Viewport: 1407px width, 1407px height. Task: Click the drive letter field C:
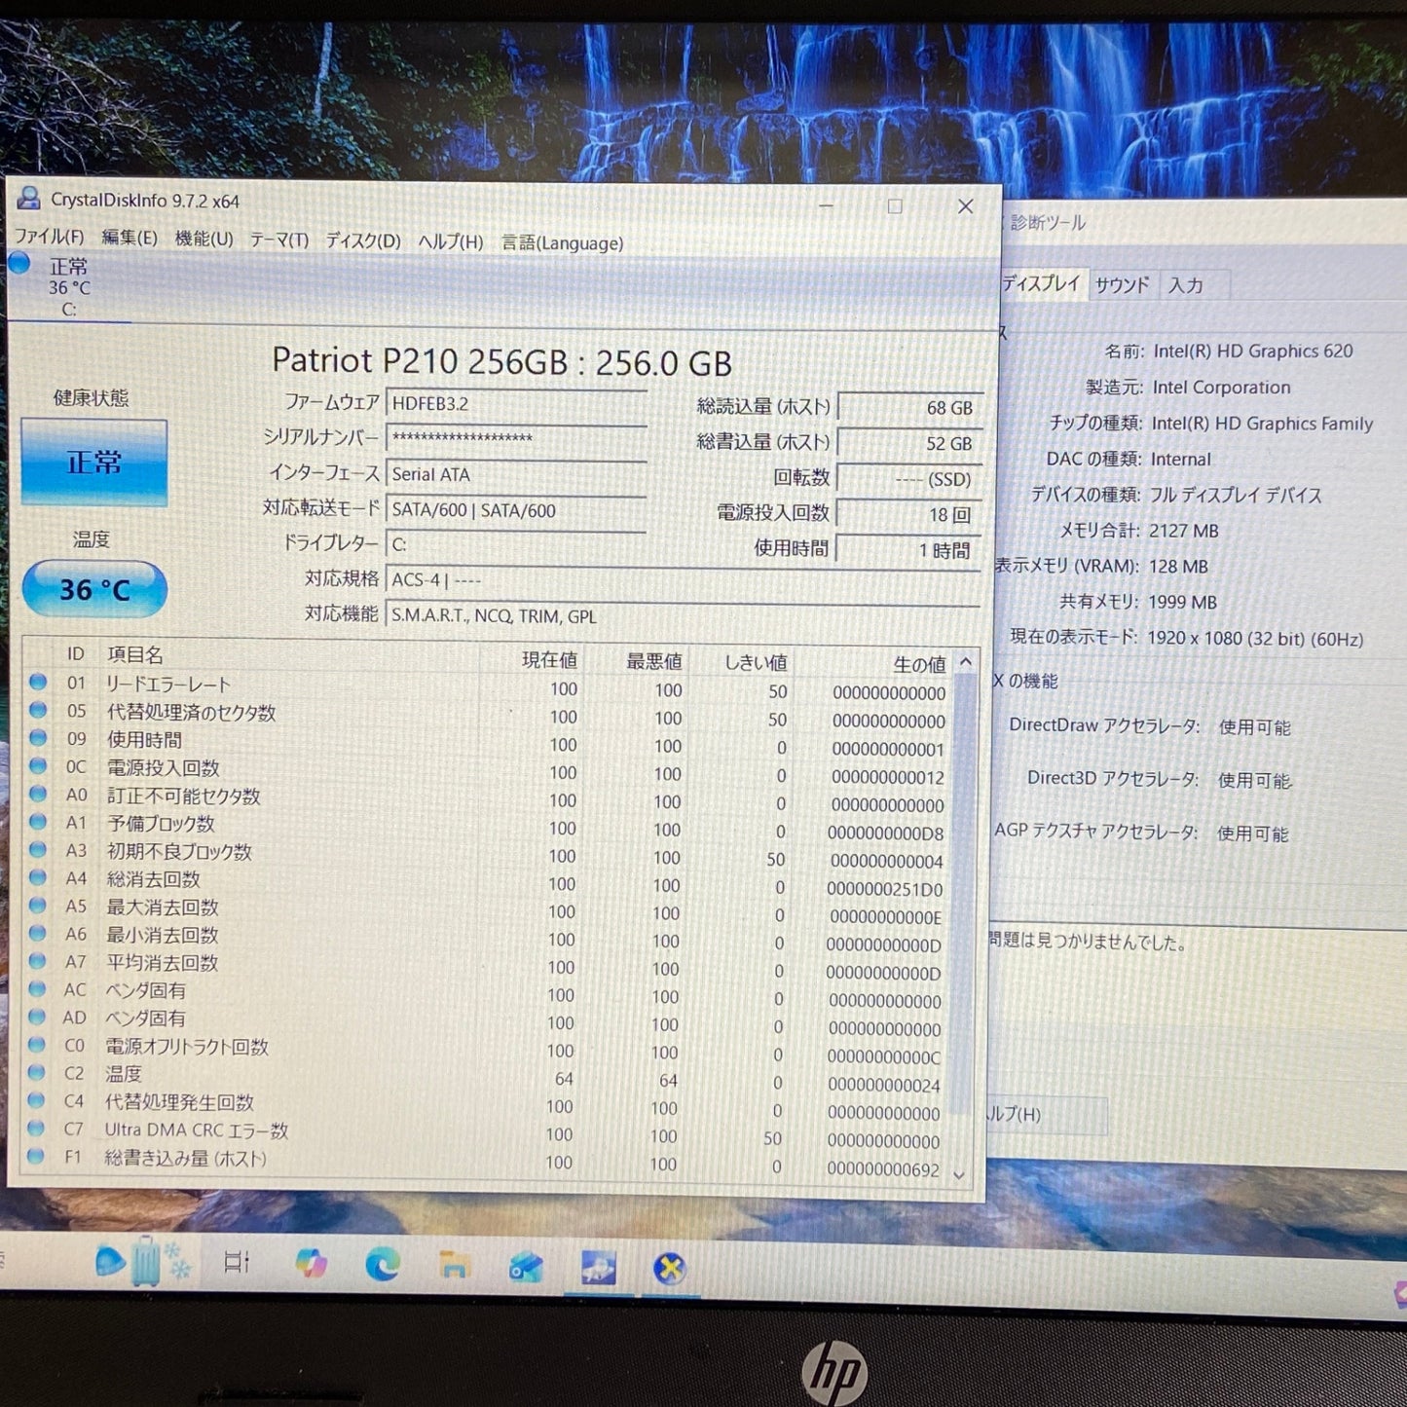click(516, 544)
